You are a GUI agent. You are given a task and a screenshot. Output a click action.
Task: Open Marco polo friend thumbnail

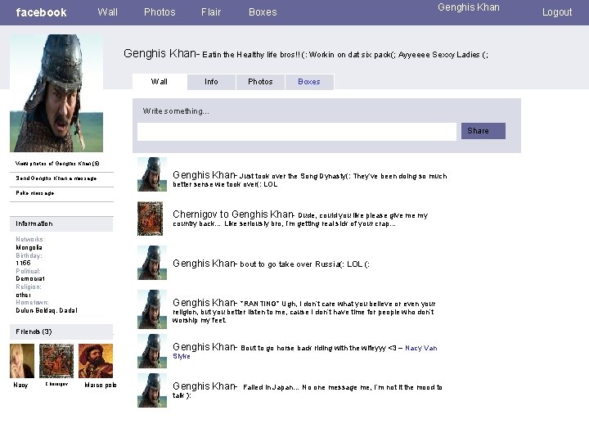point(96,361)
